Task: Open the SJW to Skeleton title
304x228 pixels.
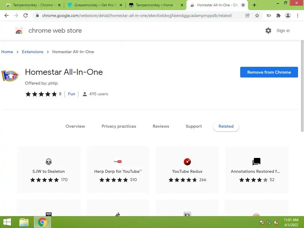Action: (49, 171)
